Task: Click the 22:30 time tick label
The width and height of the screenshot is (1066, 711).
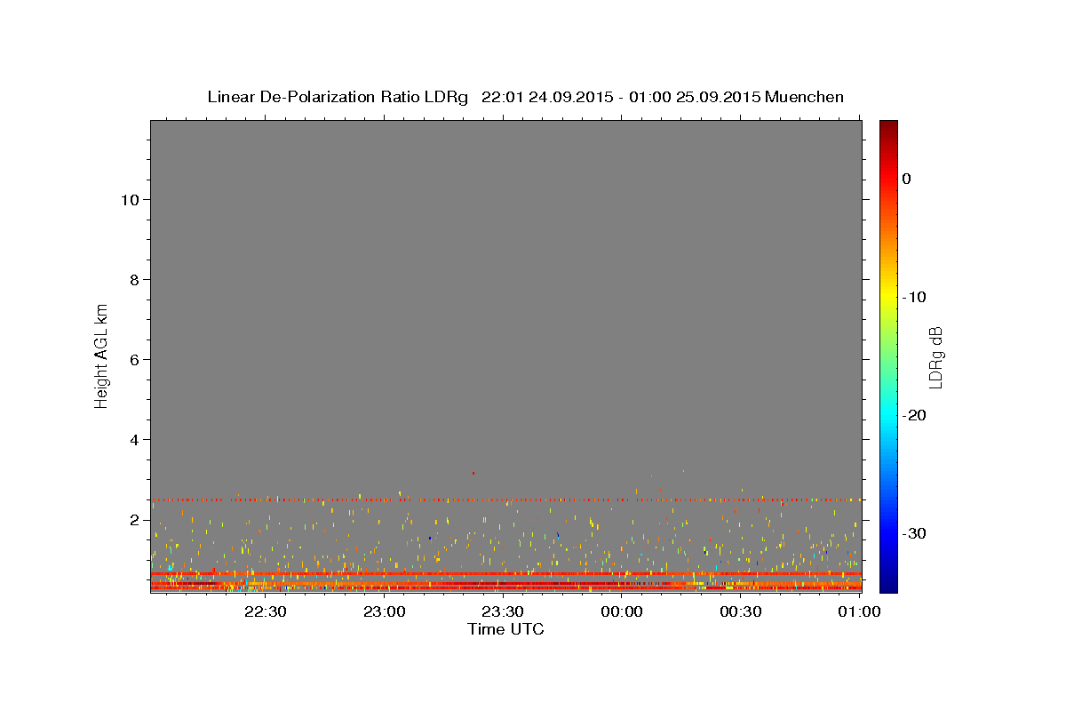Action: pos(266,611)
